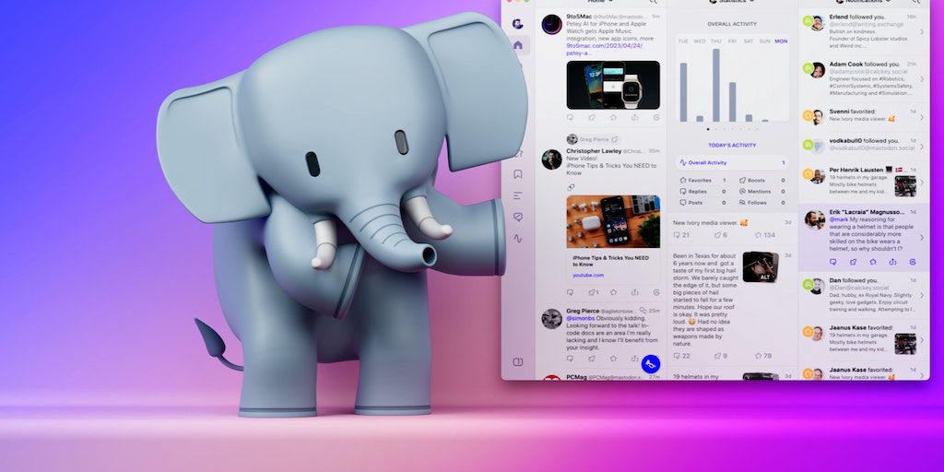Boost Greg Pierce's post
944x472 pixels.
[x=592, y=359]
